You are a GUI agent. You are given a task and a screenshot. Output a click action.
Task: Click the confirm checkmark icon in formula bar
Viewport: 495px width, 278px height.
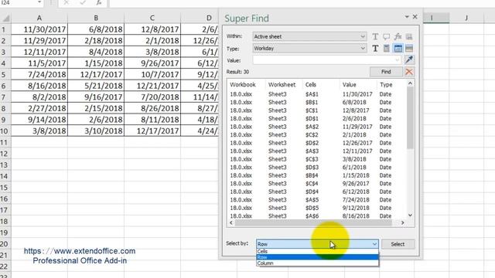(x=83, y=2)
